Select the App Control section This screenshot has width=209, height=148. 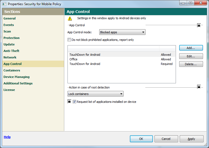tap(33, 64)
